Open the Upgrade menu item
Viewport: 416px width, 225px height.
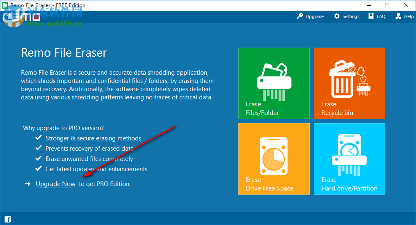click(x=311, y=16)
